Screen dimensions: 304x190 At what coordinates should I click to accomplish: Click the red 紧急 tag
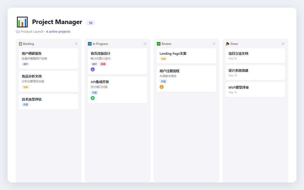pyautogui.click(x=103, y=64)
